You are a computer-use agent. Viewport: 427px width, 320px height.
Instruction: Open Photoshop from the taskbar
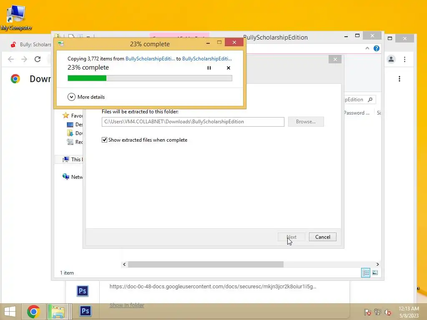point(85,311)
